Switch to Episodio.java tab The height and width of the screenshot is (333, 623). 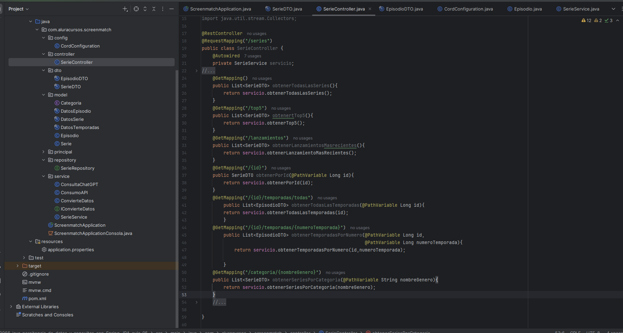click(x=524, y=9)
